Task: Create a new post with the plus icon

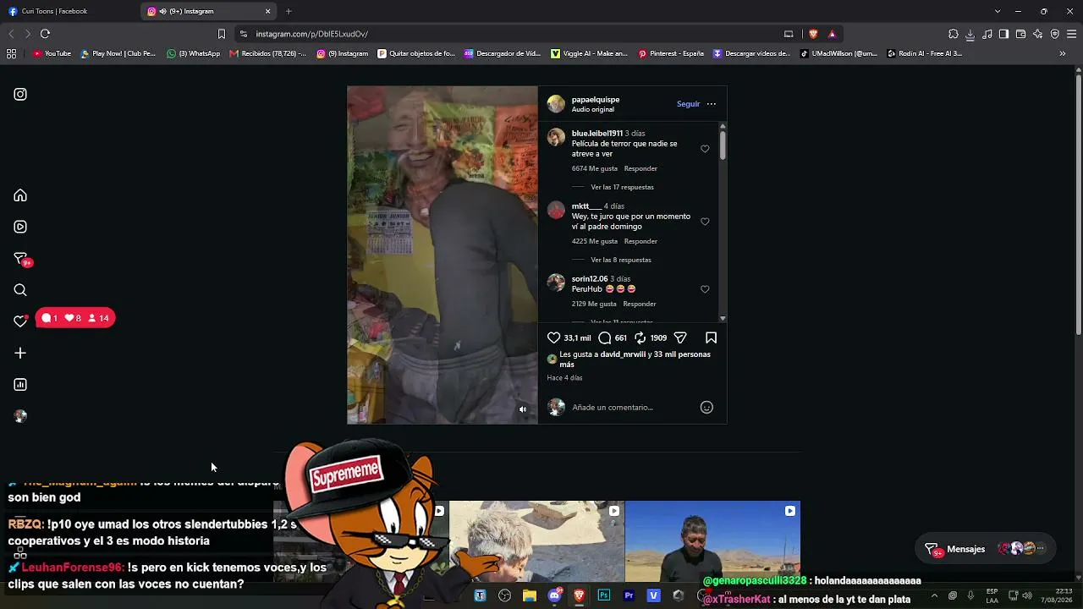Action: [x=20, y=353]
